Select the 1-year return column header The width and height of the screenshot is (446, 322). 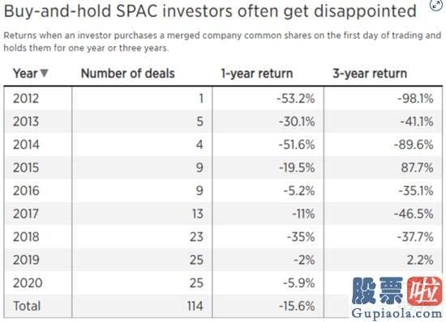(257, 74)
